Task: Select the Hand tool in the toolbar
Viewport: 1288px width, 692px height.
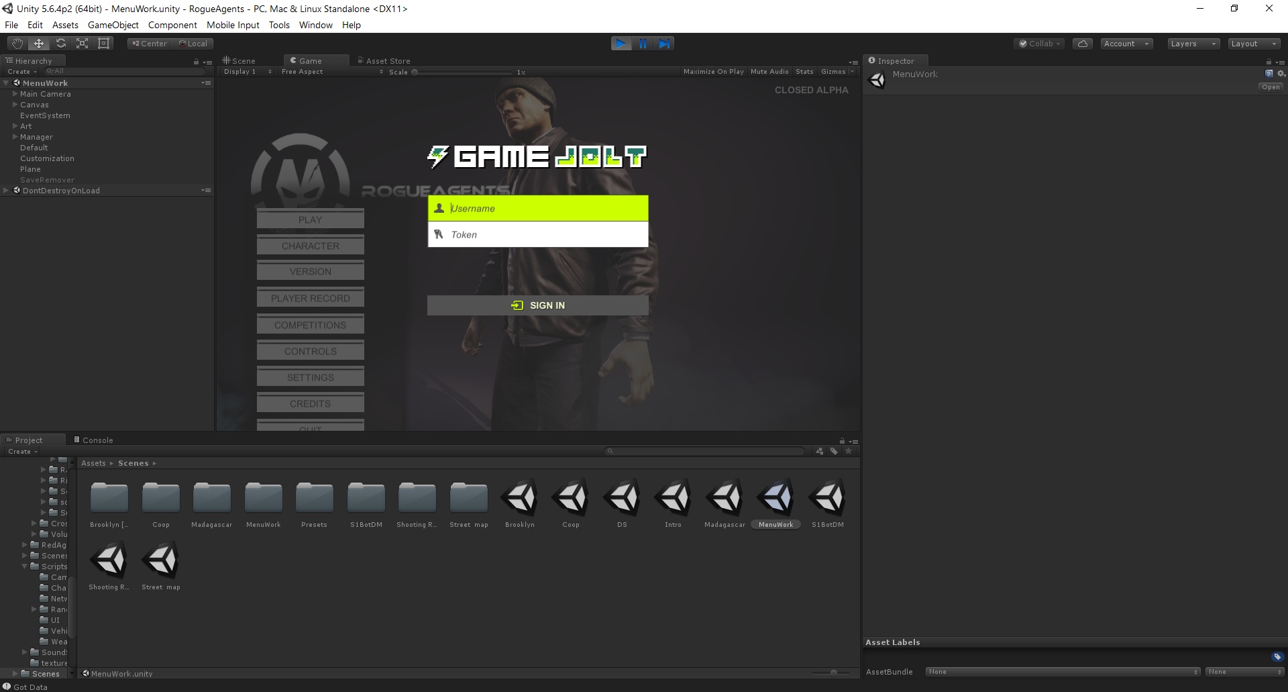Action: click(x=17, y=43)
